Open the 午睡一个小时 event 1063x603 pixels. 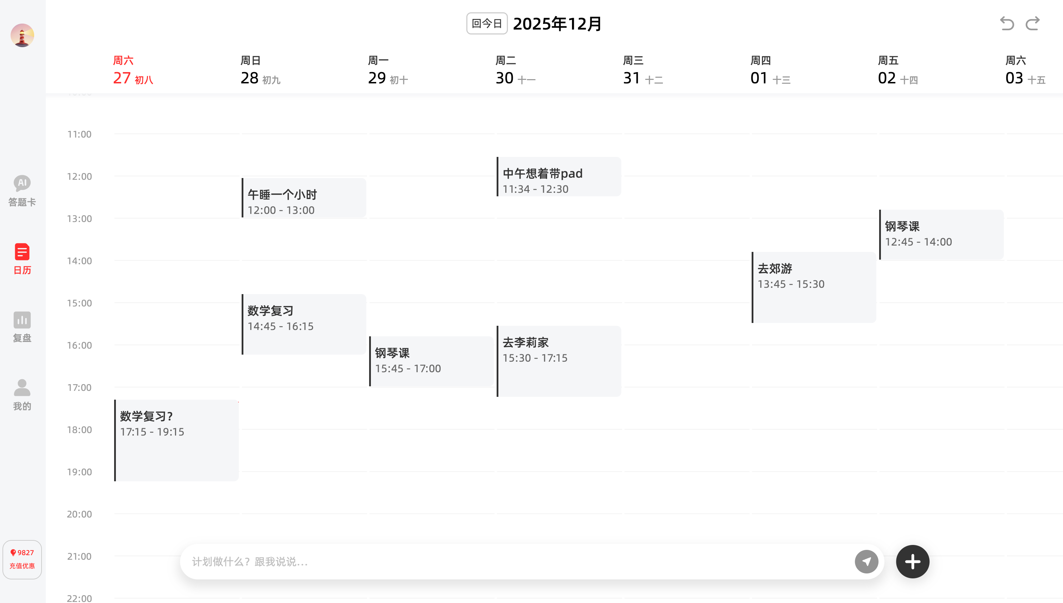304,198
